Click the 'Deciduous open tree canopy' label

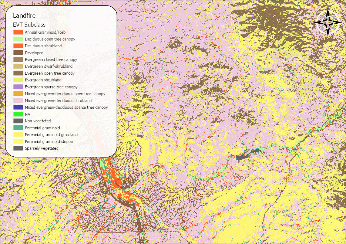pos(50,39)
